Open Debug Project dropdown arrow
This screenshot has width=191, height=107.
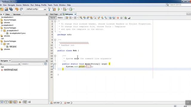click(68, 9)
